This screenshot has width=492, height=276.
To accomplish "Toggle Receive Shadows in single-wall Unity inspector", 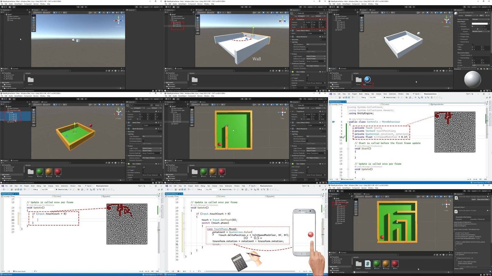I will point(307,139).
